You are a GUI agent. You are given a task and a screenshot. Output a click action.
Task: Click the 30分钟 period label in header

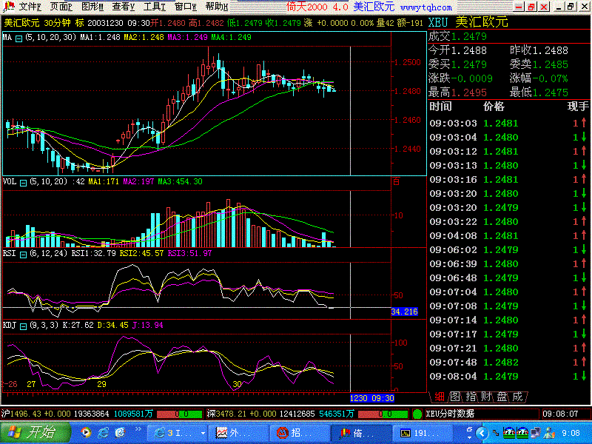[58, 23]
